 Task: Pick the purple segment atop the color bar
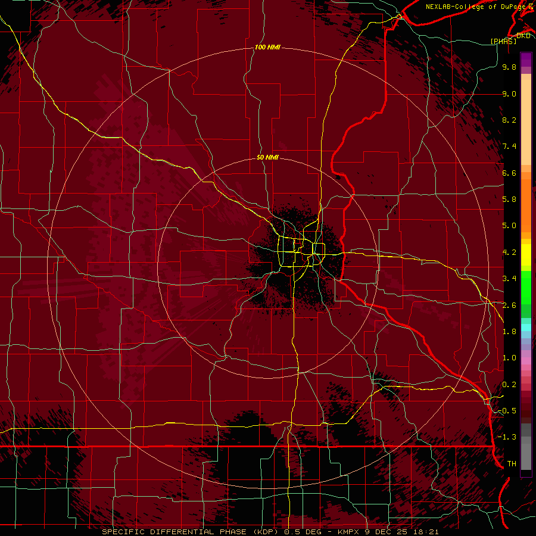click(526, 60)
